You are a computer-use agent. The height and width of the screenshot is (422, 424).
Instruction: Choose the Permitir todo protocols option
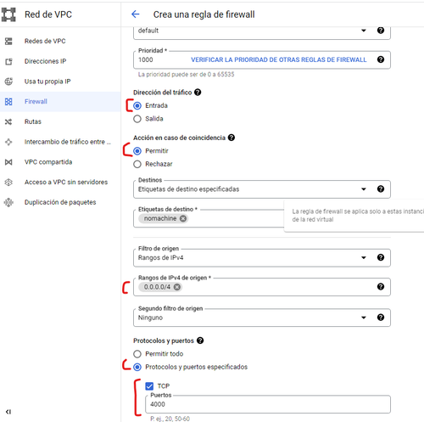137,354
